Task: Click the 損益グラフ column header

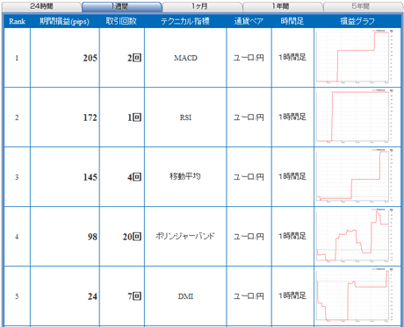Action: [x=357, y=21]
